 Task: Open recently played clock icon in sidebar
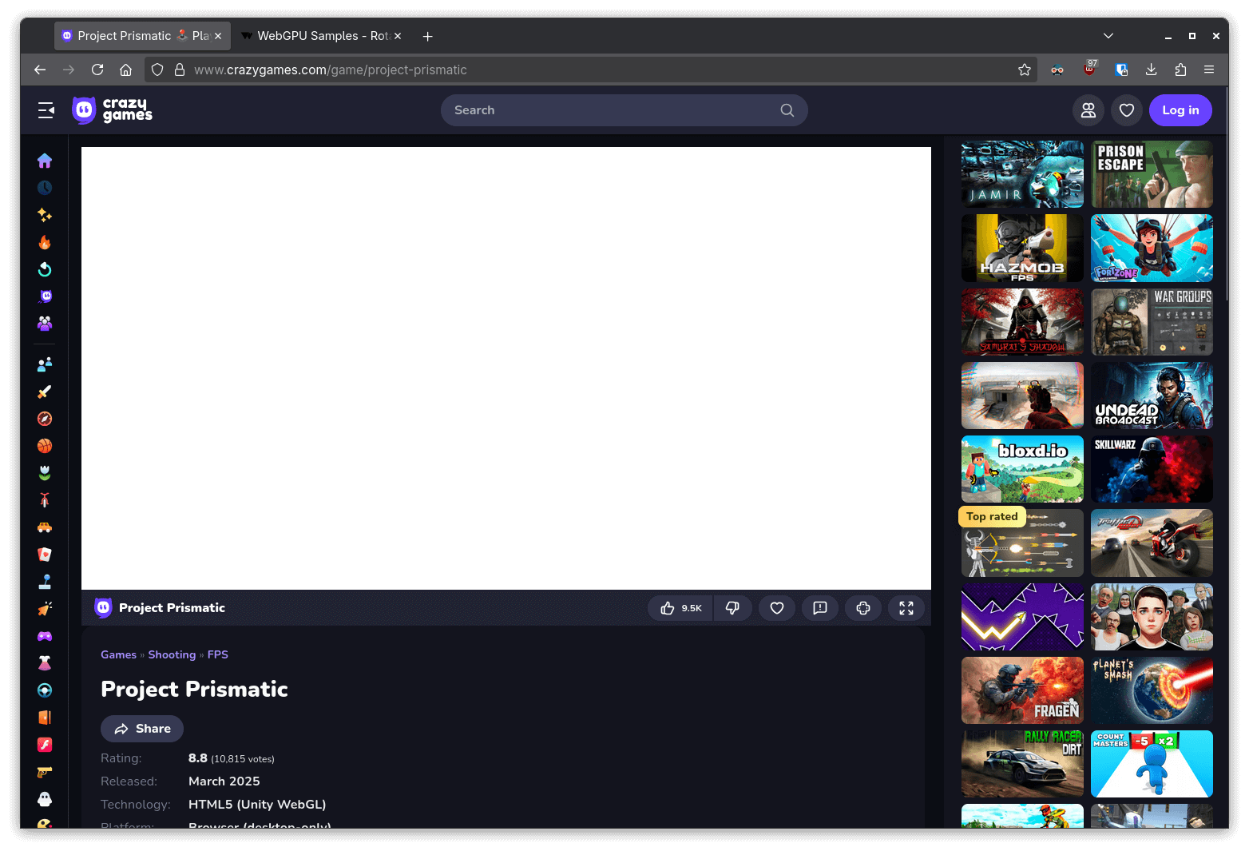pos(45,188)
